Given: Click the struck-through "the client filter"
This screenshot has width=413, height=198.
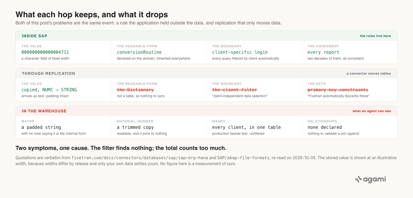Looking at the screenshot, I should (x=235, y=90).
